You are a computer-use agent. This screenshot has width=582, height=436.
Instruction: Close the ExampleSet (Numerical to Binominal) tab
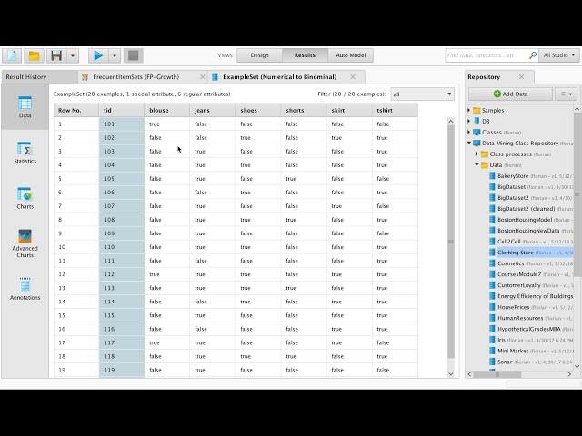(x=353, y=76)
